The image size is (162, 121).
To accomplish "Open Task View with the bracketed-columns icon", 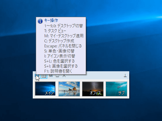I will (x=44, y=76).
